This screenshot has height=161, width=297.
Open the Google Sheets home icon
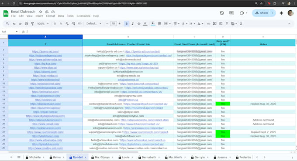click(6, 13)
